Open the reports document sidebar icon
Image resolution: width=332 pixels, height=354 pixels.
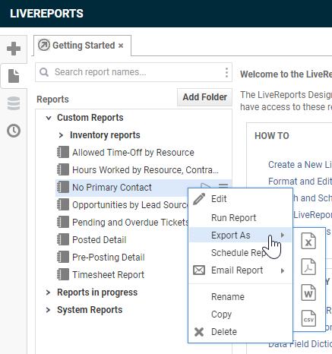coord(14,76)
